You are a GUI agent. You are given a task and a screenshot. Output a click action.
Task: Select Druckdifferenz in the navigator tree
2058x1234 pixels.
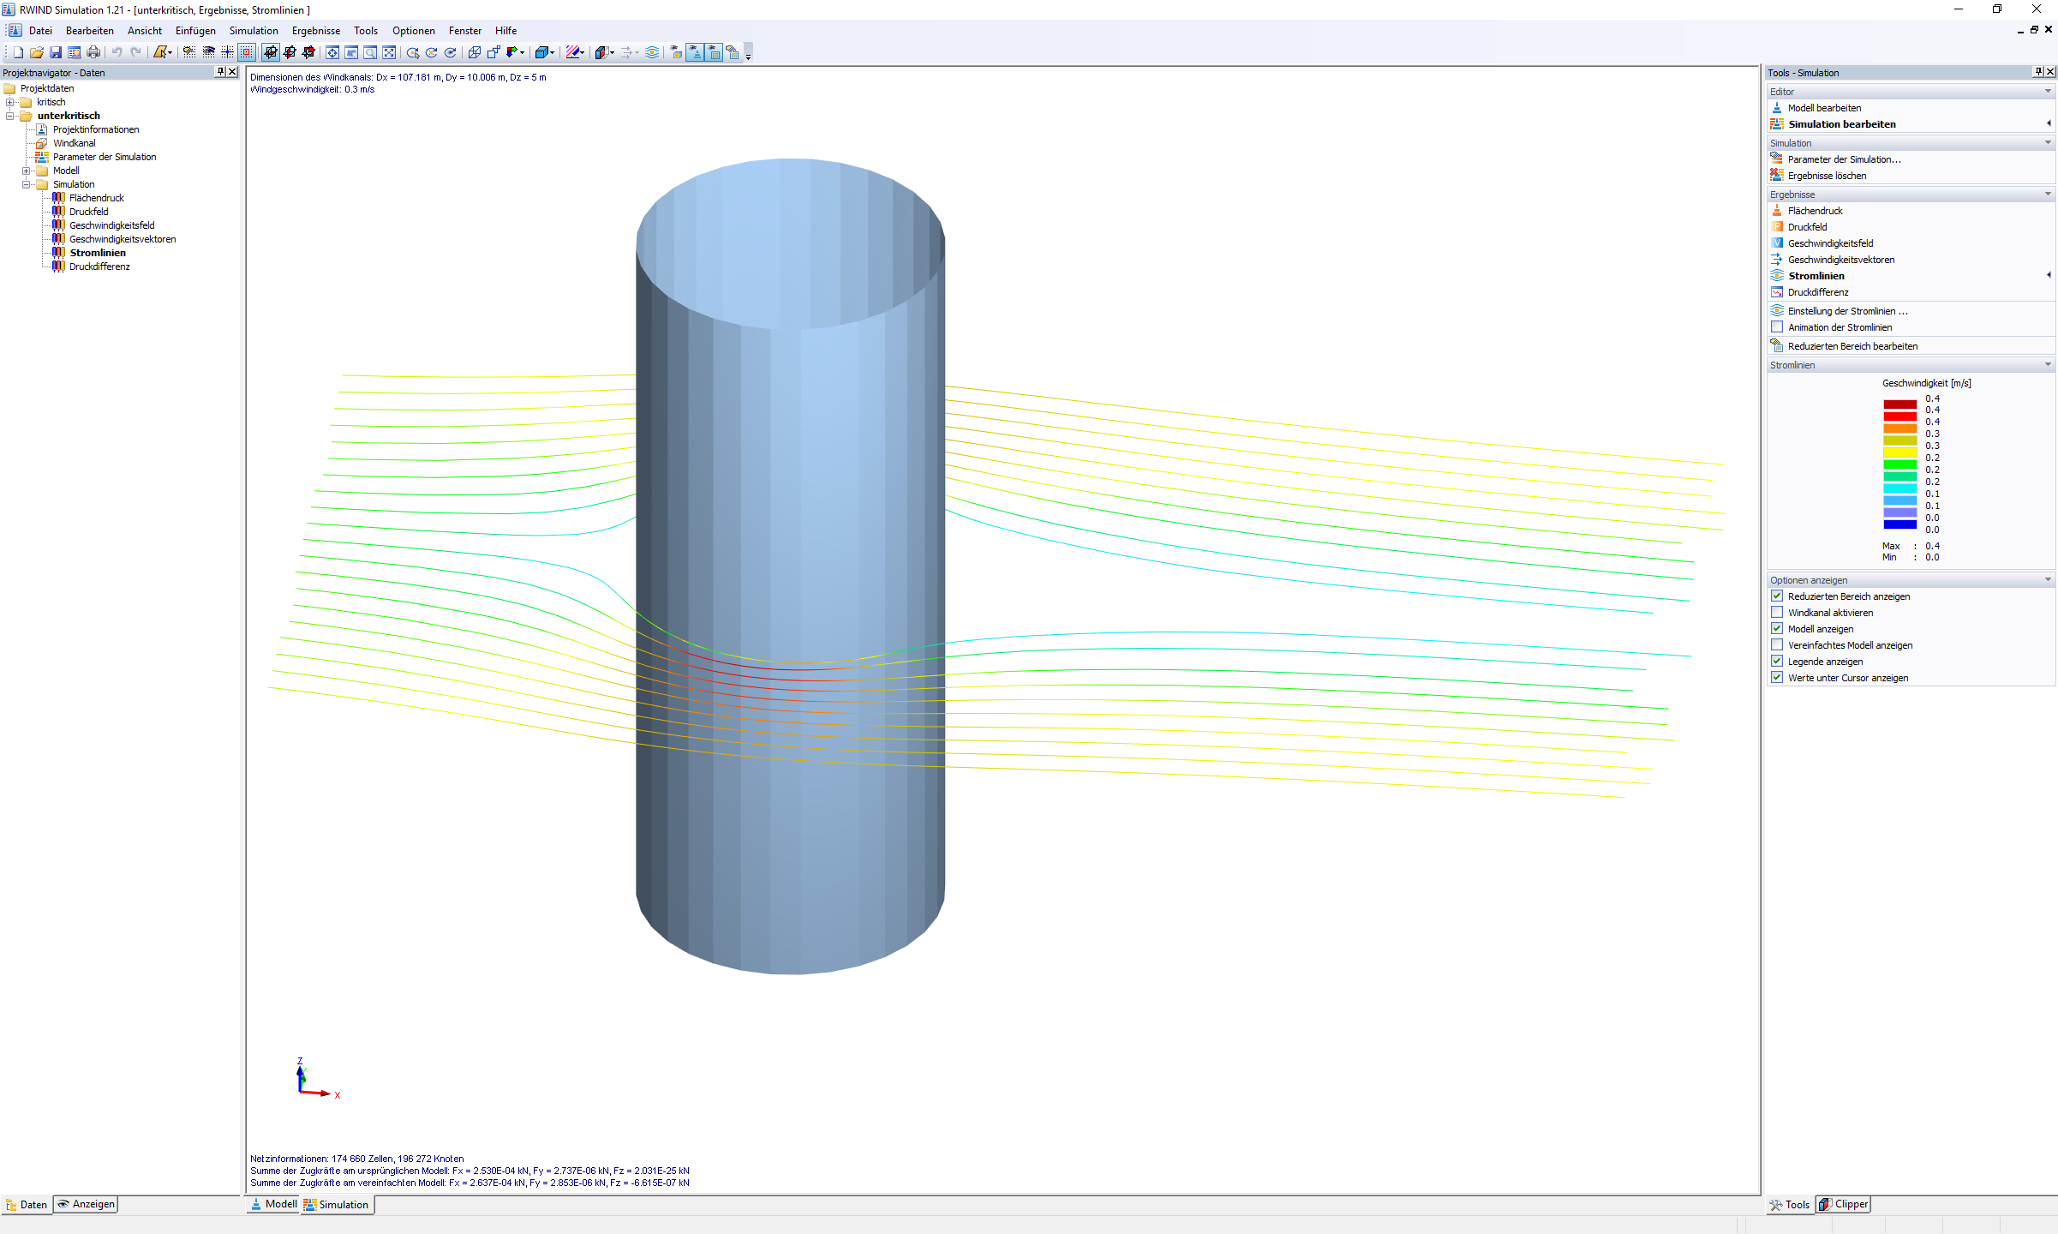point(99,267)
